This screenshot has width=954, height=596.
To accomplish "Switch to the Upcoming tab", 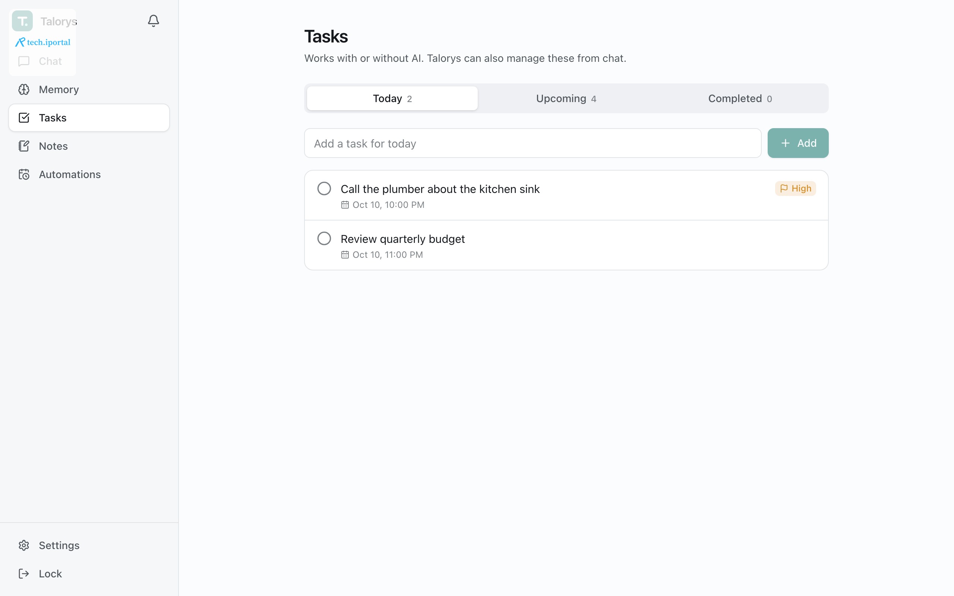I will 566,99.
